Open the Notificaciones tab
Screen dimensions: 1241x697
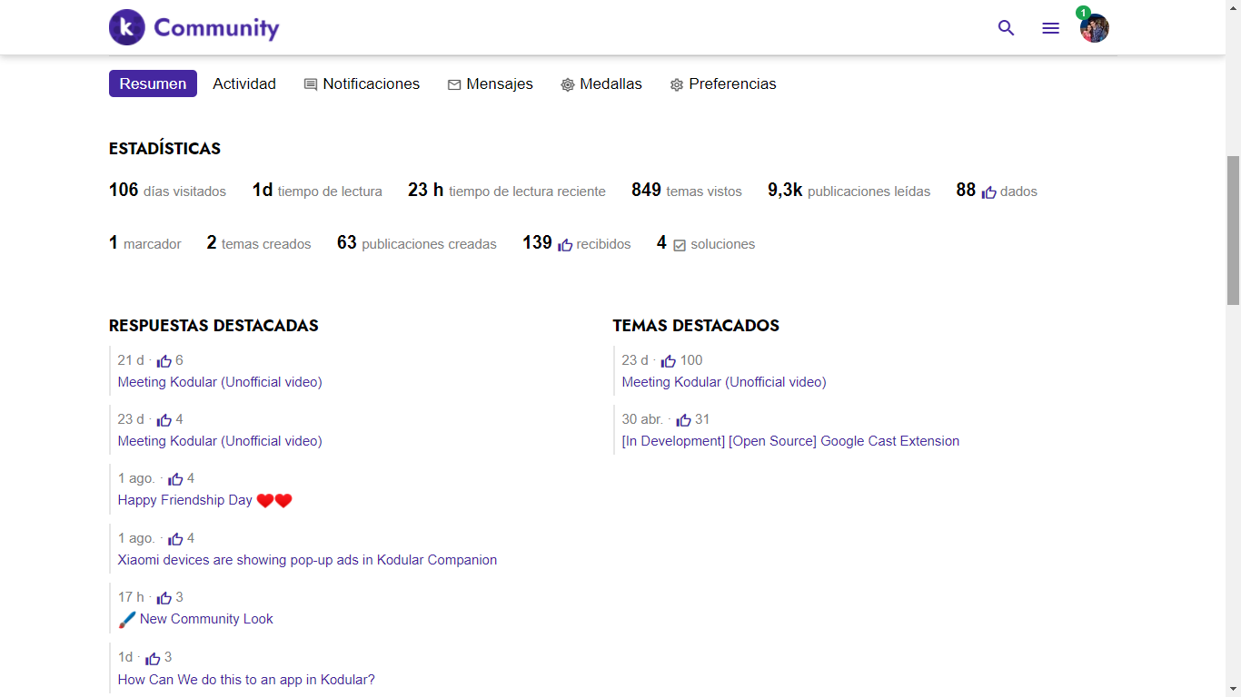[362, 83]
